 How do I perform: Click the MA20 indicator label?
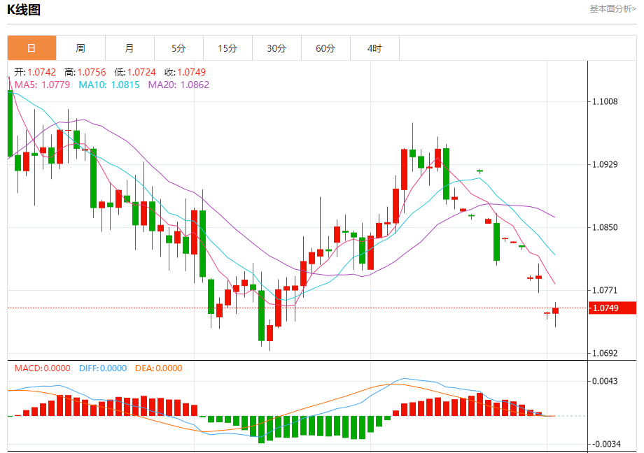[x=178, y=85]
